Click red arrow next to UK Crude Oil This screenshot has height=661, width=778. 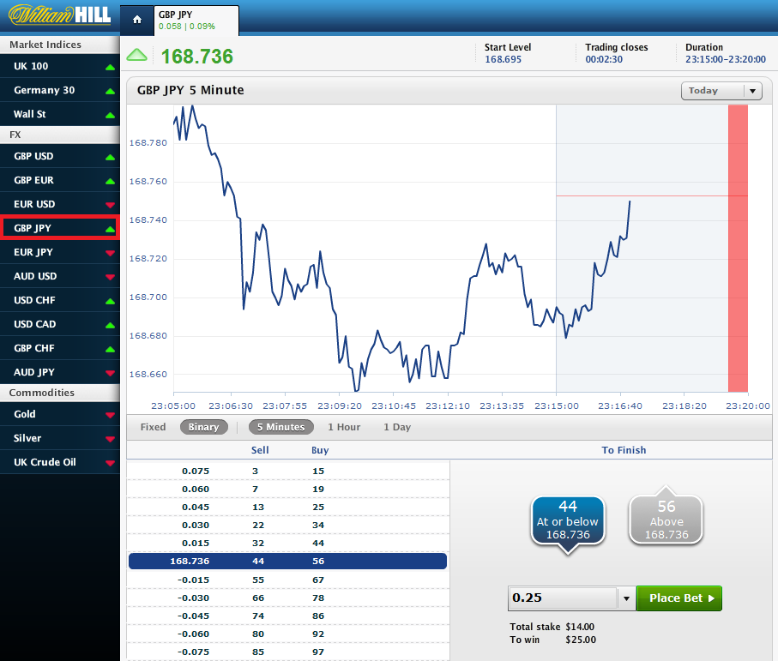tap(109, 463)
